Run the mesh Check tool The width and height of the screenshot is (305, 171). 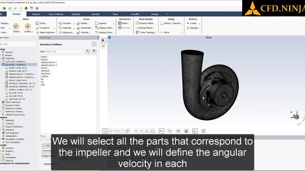click(16, 28)
